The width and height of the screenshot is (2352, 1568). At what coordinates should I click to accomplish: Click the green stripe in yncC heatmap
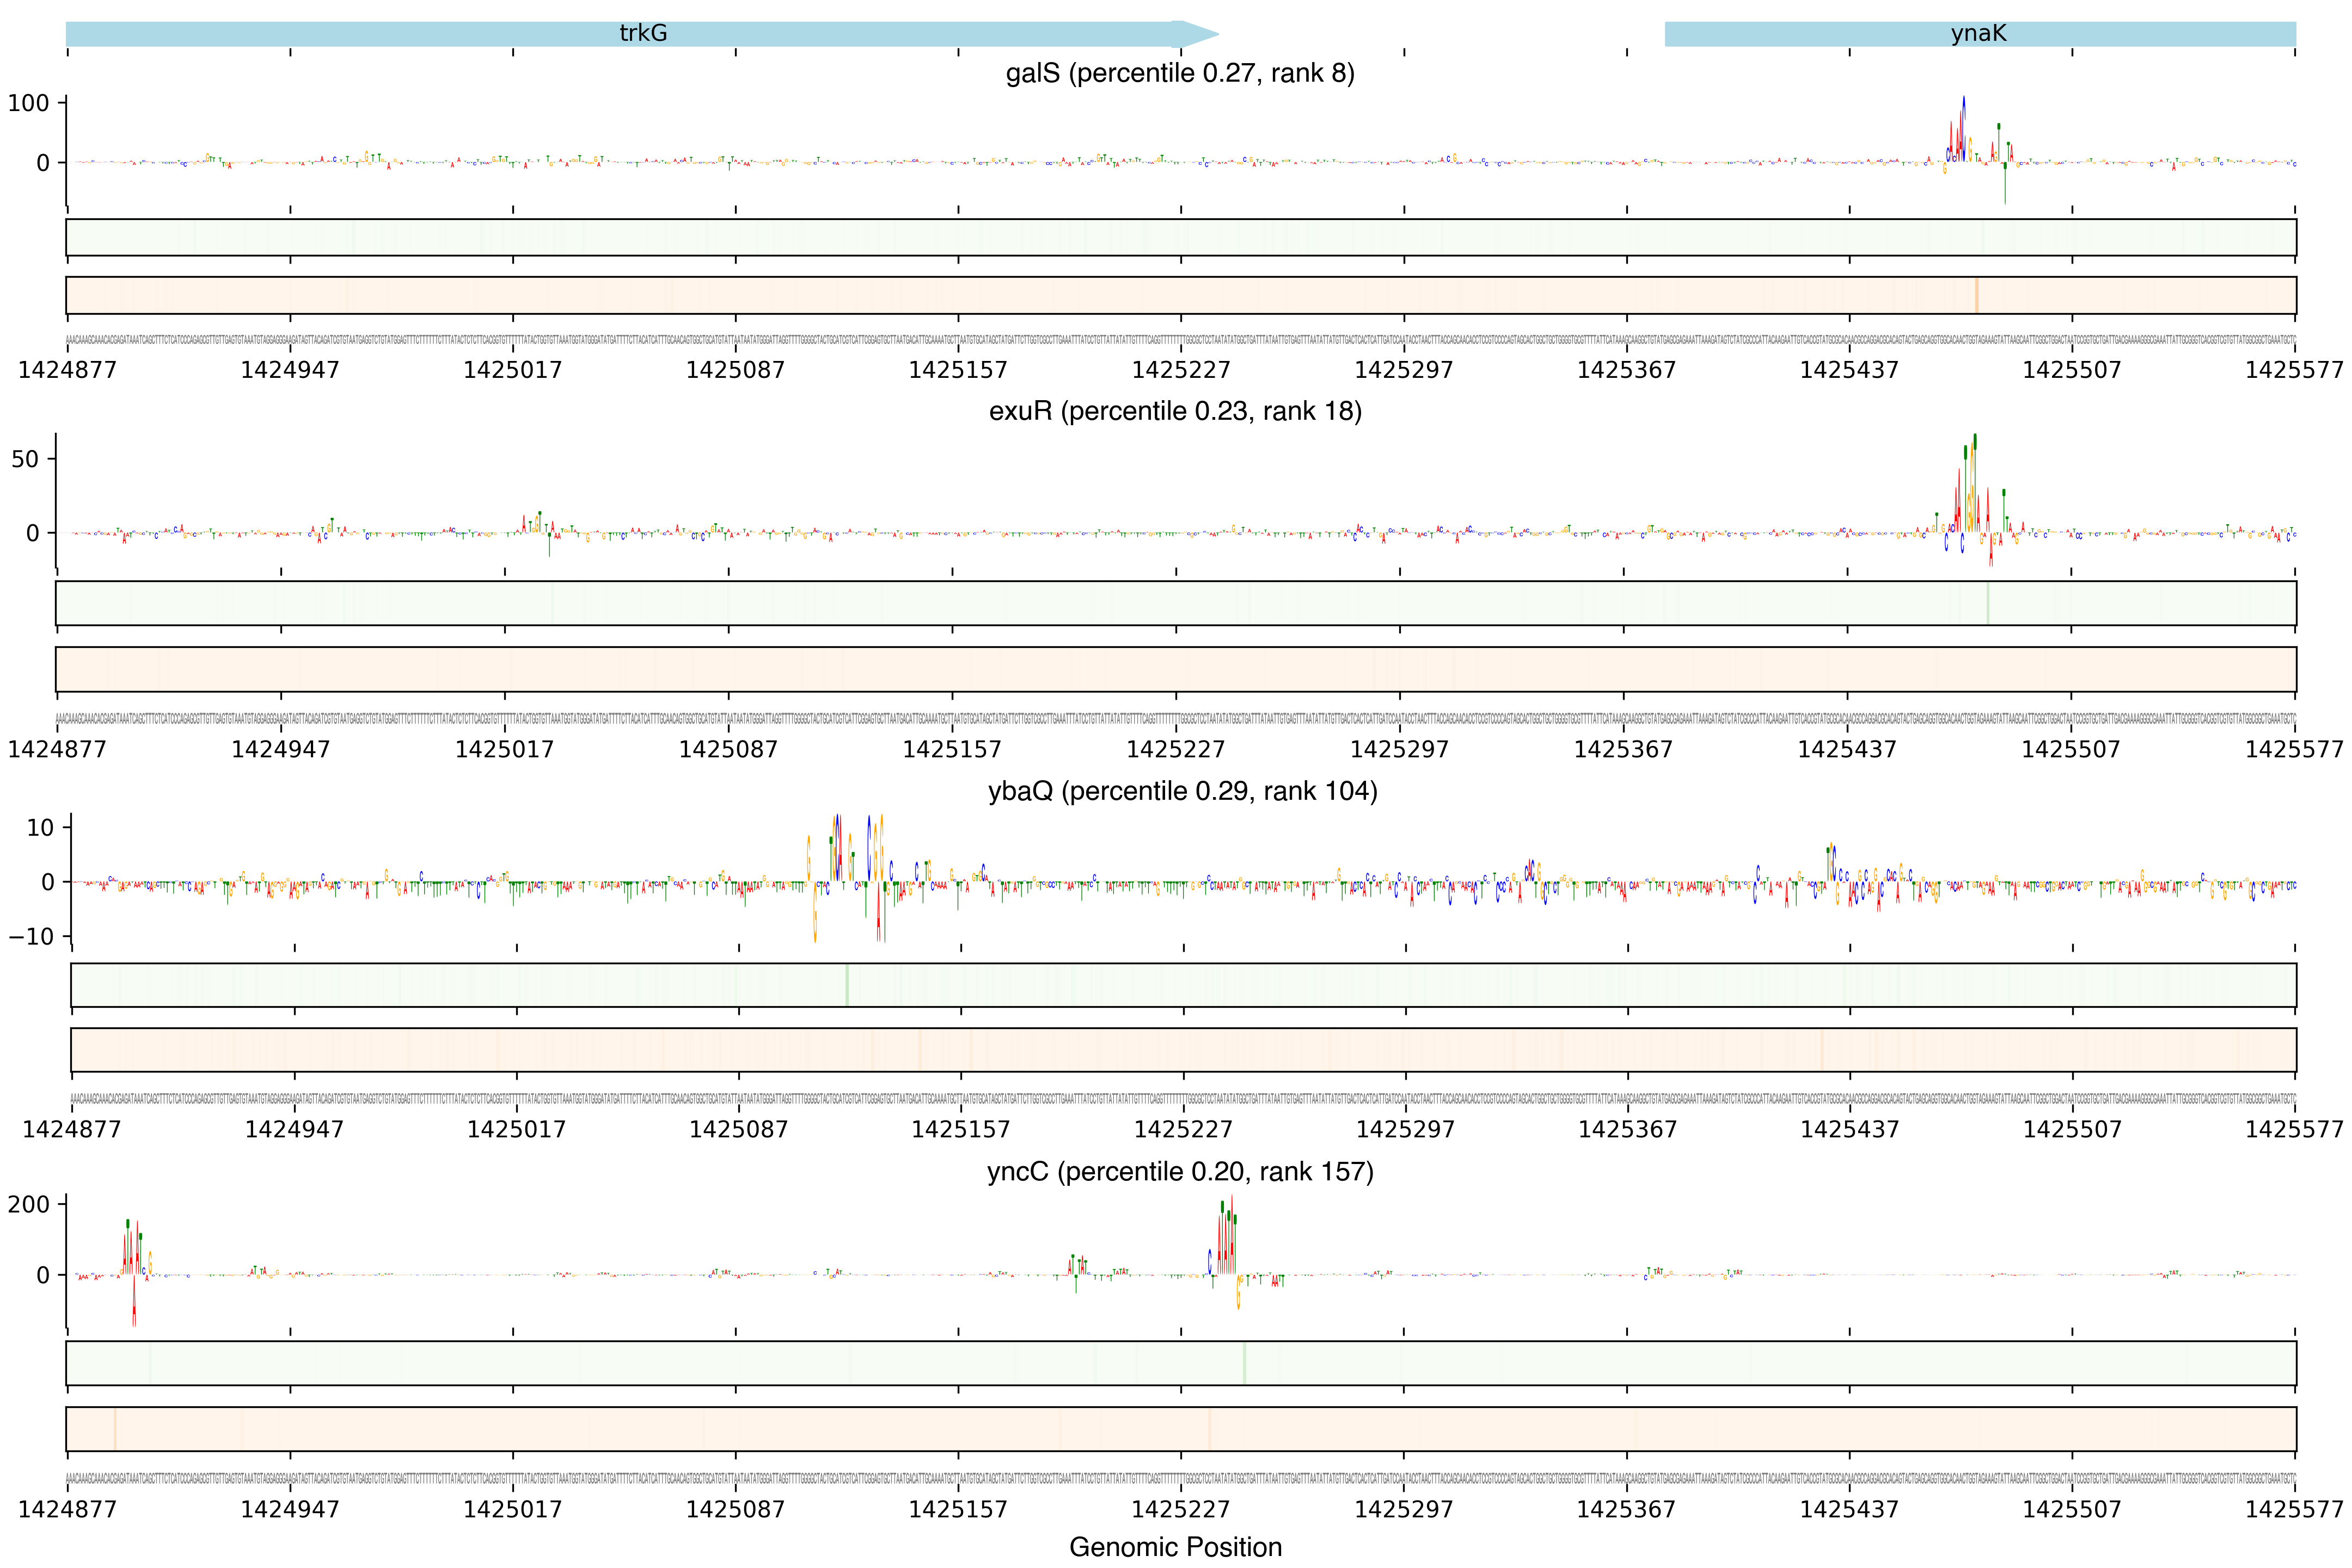1244,1363
